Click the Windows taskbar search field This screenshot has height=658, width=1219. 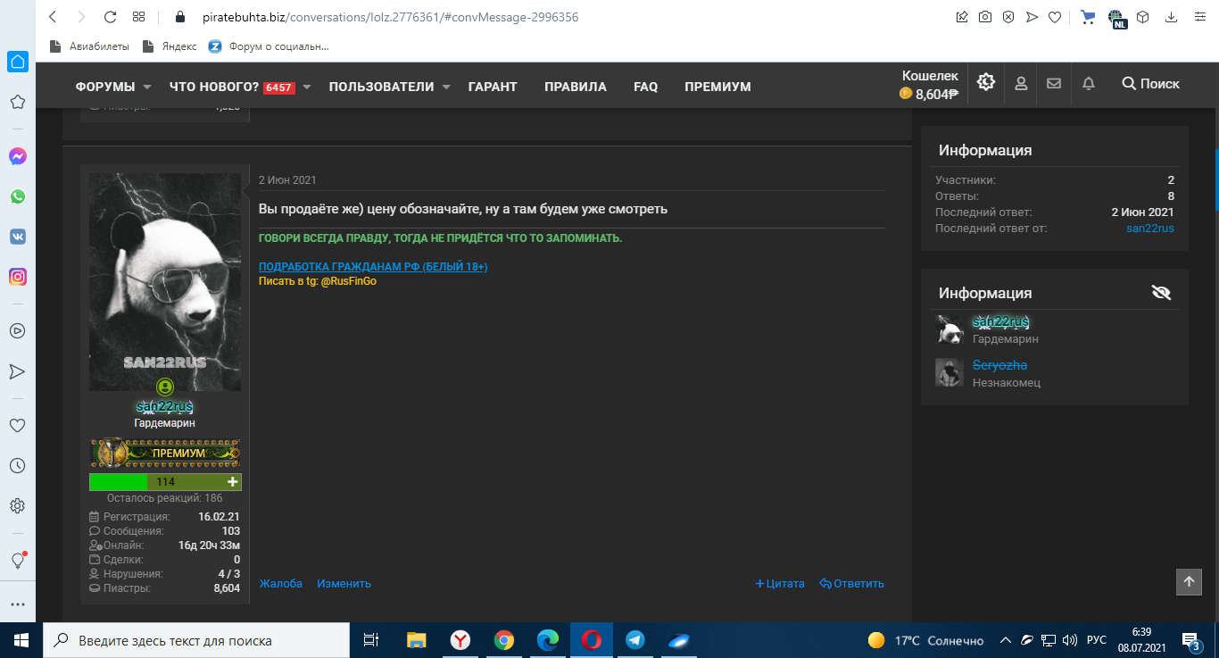pyautogui.click(x=196, y=640)
